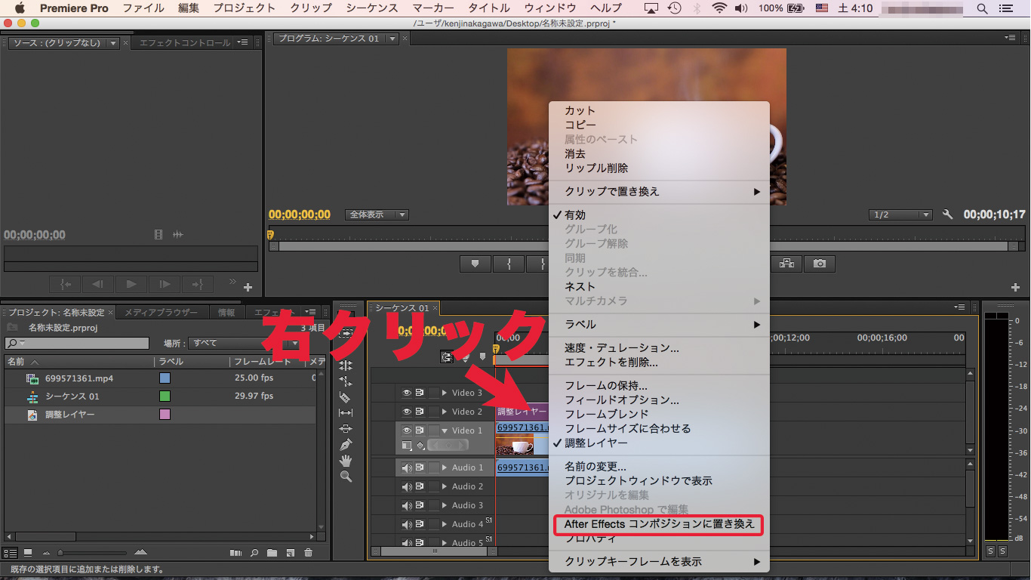Toggle Snap icon in timeline
1031x580 pixels.
pyautogui.click(x=448, y=356)
